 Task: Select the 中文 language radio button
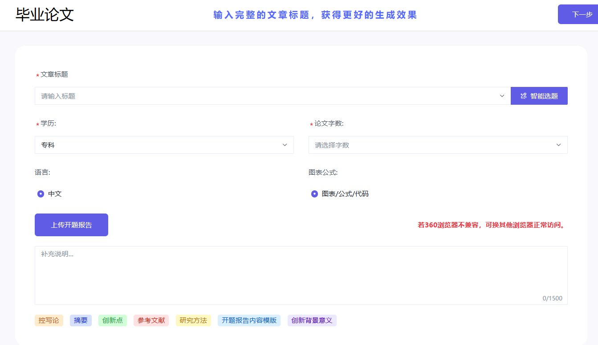(x=41, y=194)
